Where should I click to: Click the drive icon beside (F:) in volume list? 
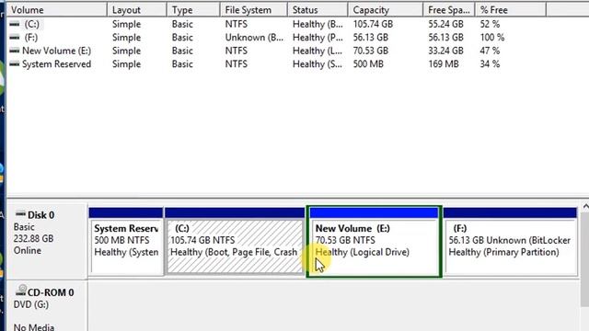click(x=15, y=38)
